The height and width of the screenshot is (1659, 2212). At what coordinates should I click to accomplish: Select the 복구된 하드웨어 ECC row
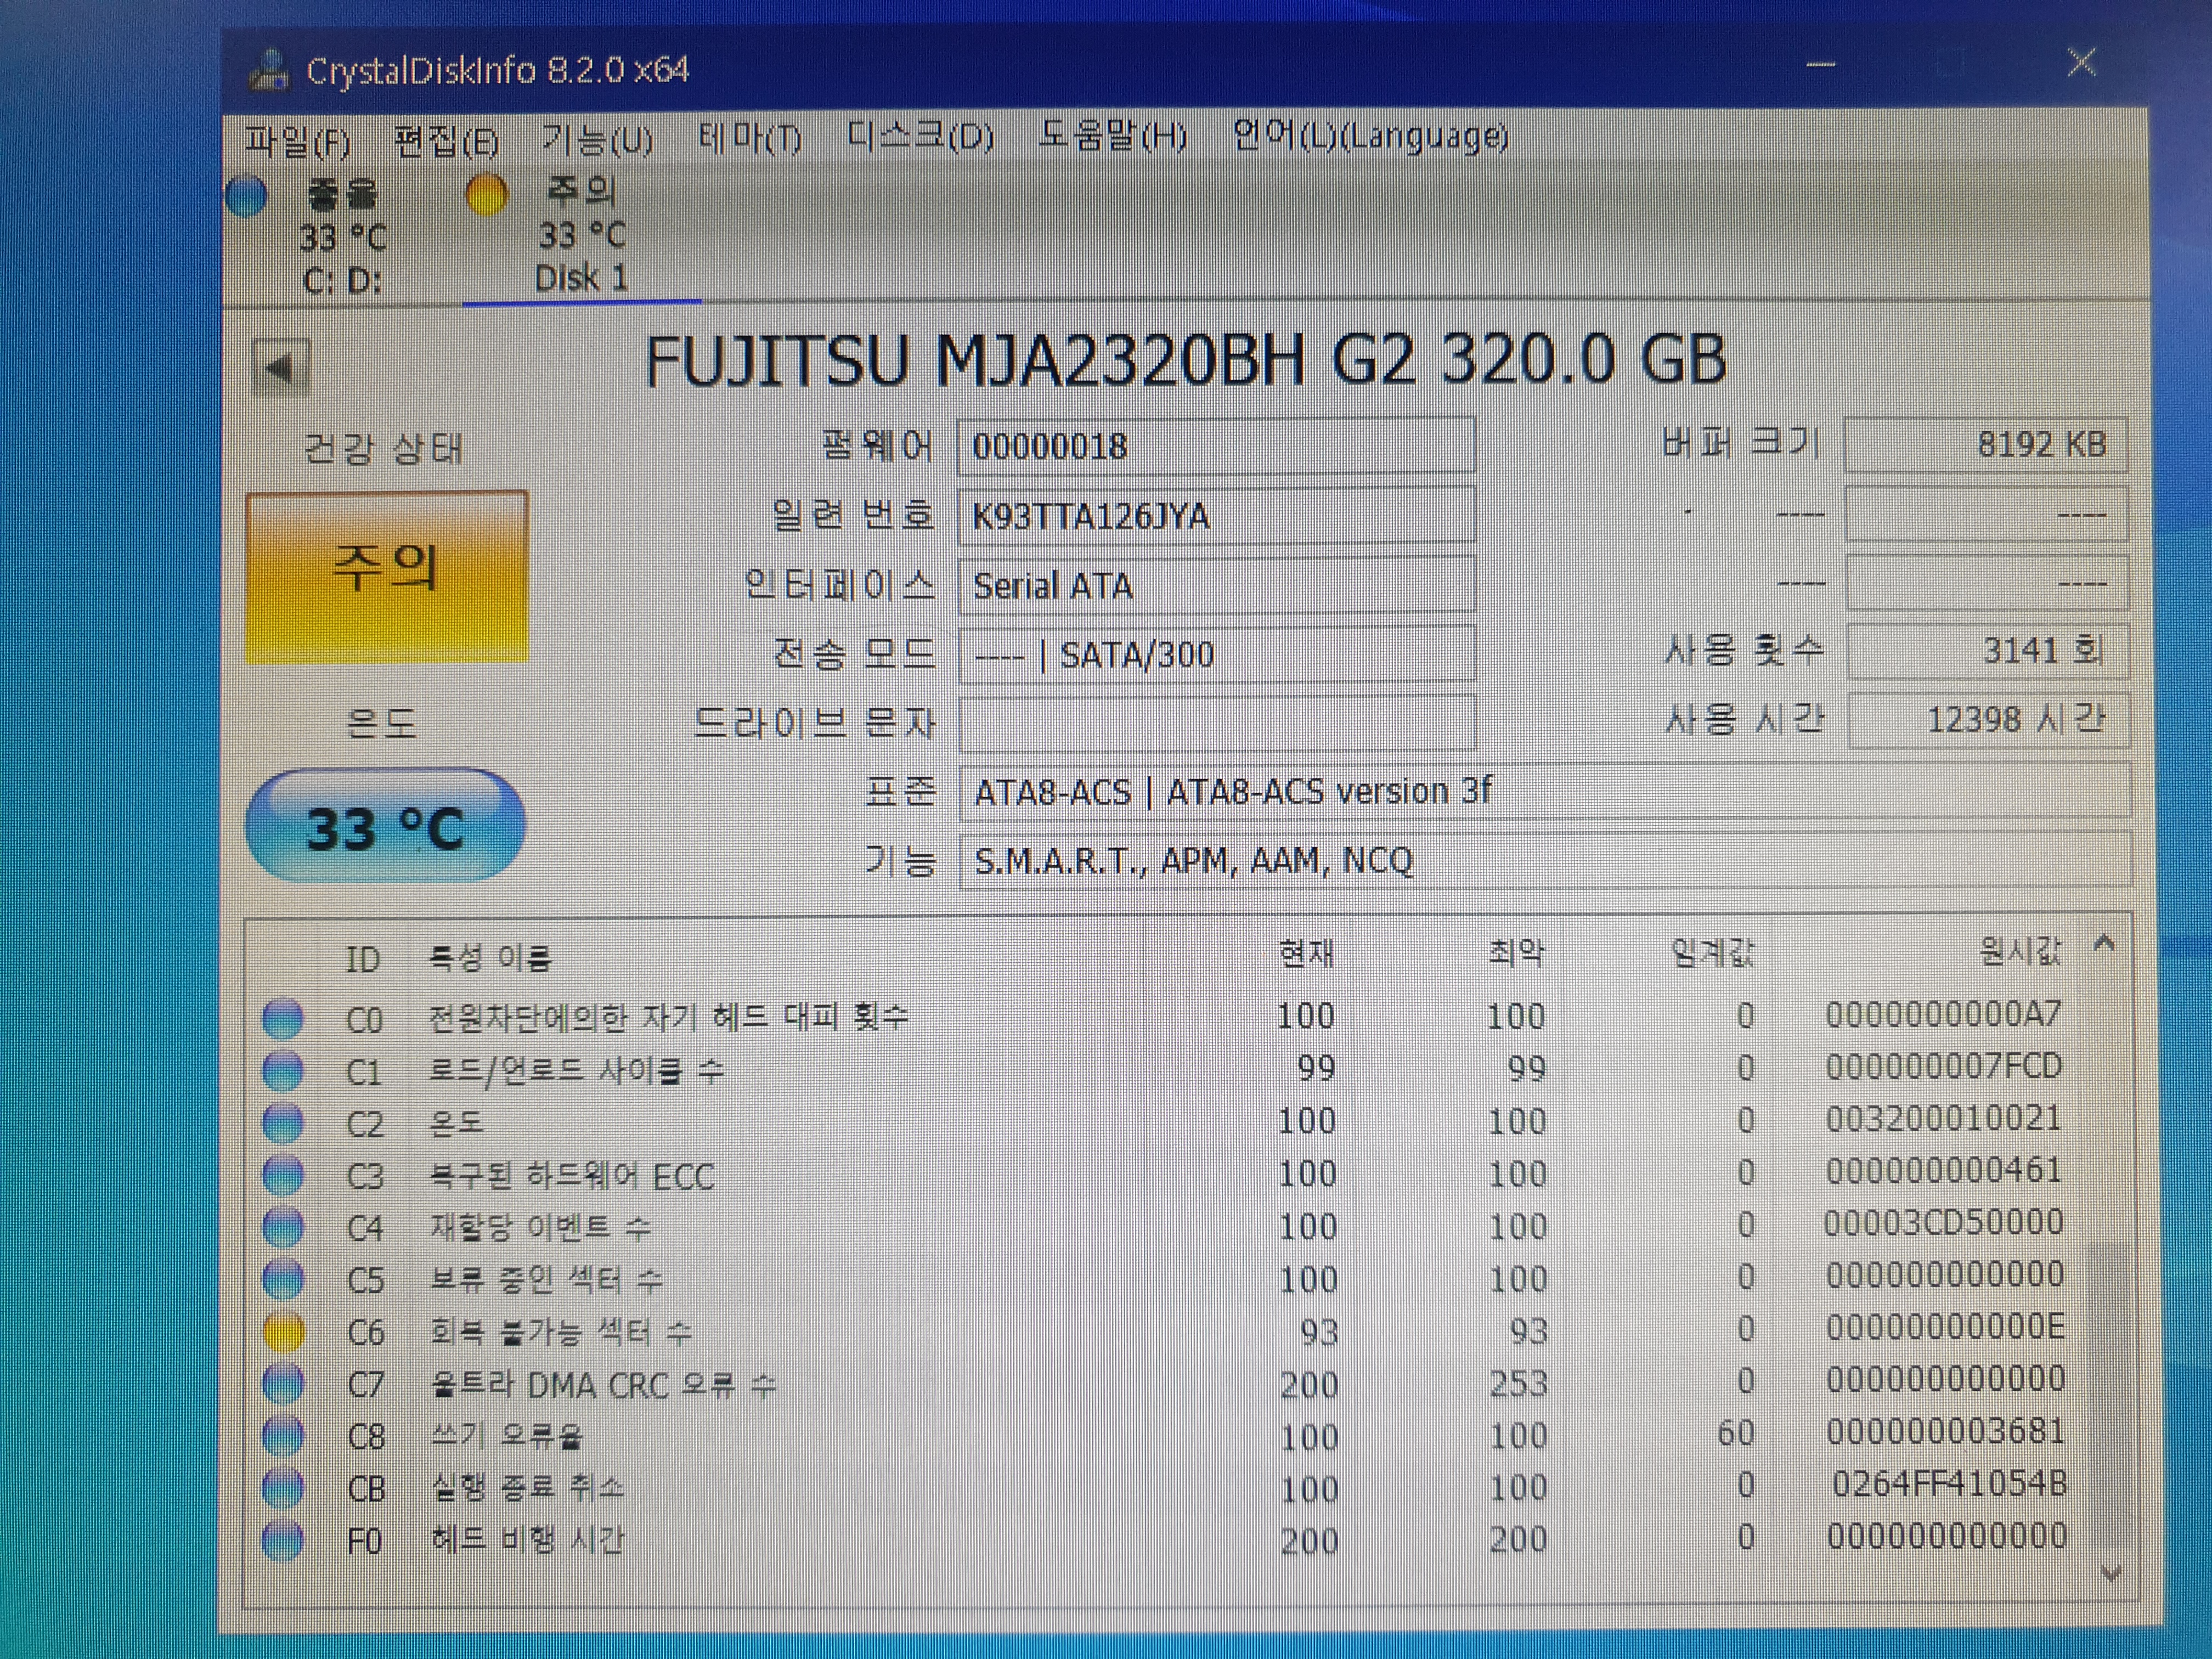click(1165, 1174)
